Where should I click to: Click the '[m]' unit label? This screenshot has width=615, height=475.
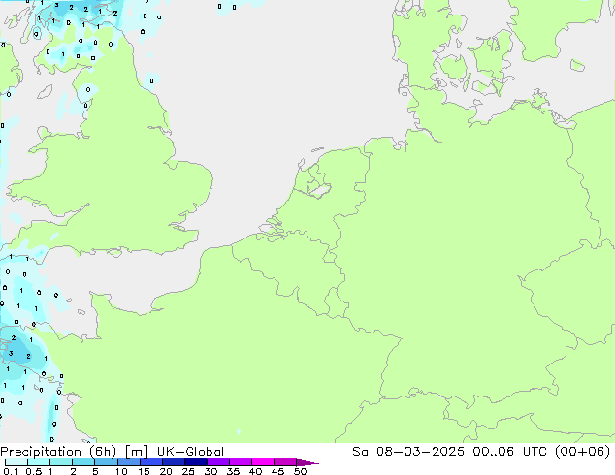tap(136, 452)
